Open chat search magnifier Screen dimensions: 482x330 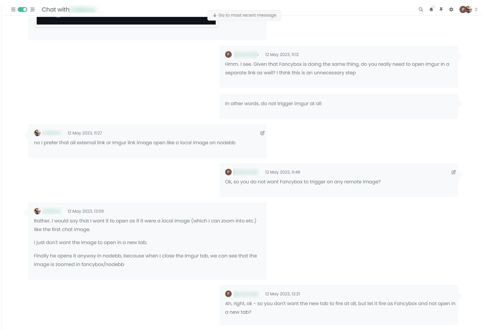(421, 9)
